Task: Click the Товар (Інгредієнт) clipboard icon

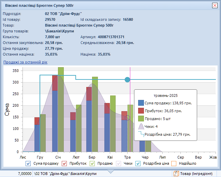Action: coord(176,174)
